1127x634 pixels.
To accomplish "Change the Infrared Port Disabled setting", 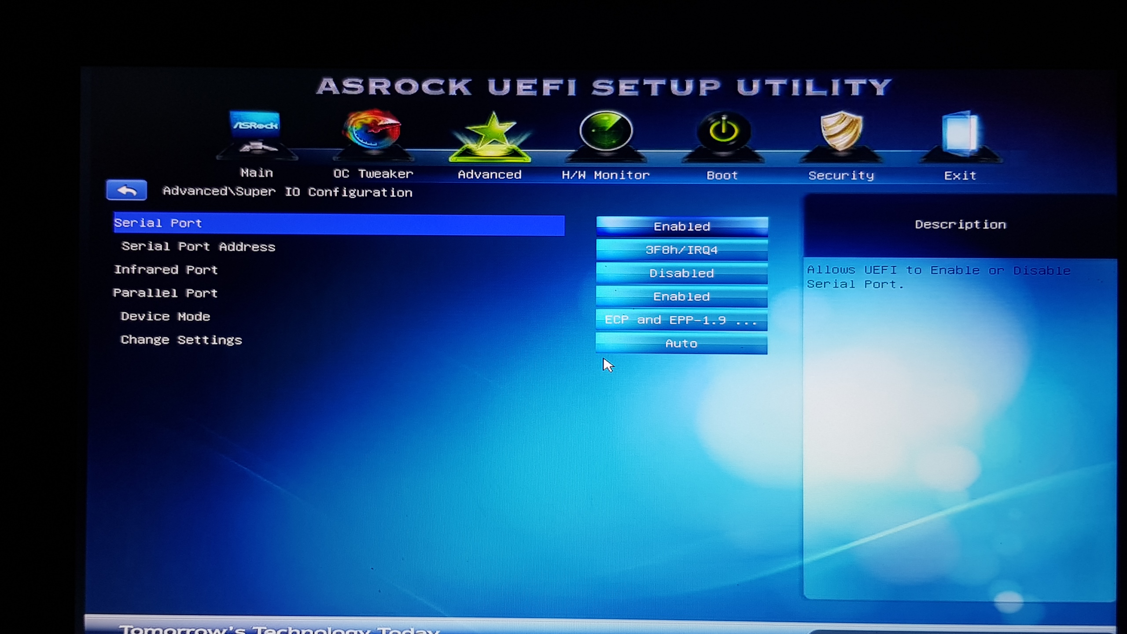I will (682, 273).
